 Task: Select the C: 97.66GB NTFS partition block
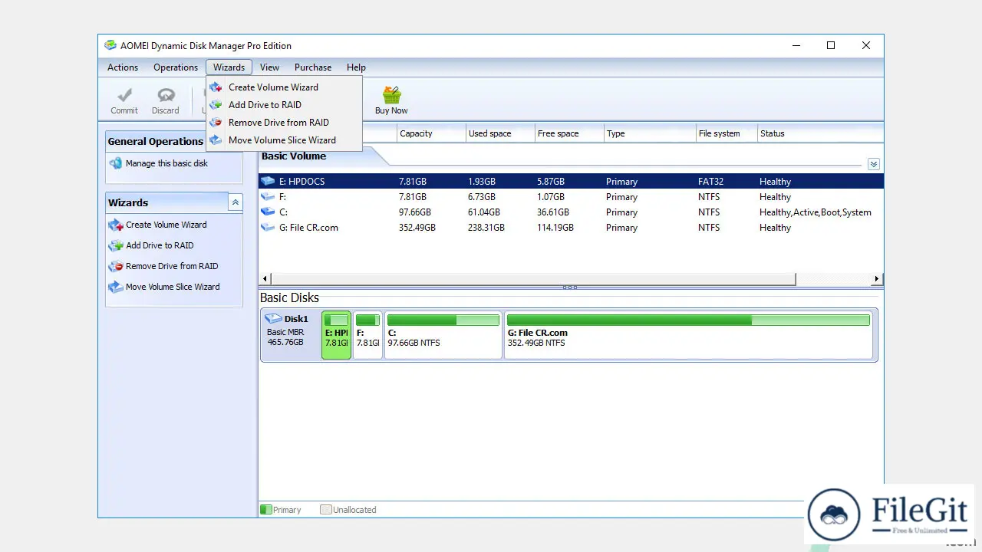pyautogui.click(x=443, y=335)
